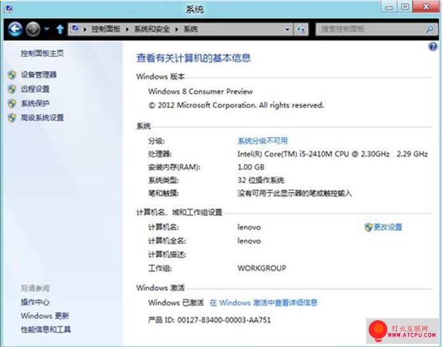Open 远程设置 link
Screen dimensions: 442x347
click(35, 89)
